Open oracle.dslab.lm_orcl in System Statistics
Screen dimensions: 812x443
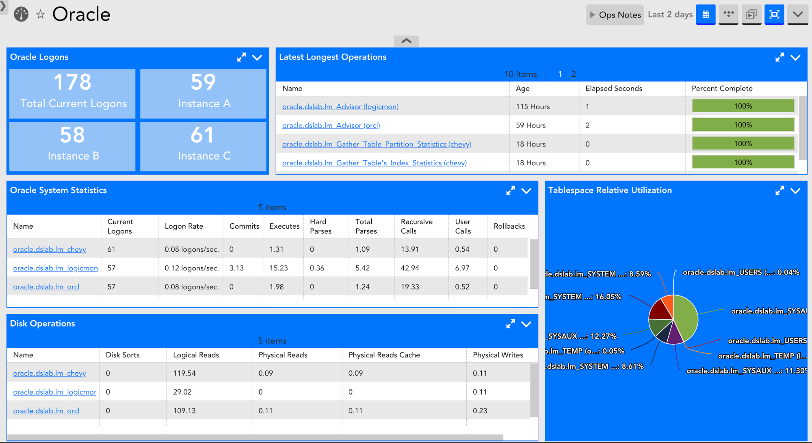point(46,287)
